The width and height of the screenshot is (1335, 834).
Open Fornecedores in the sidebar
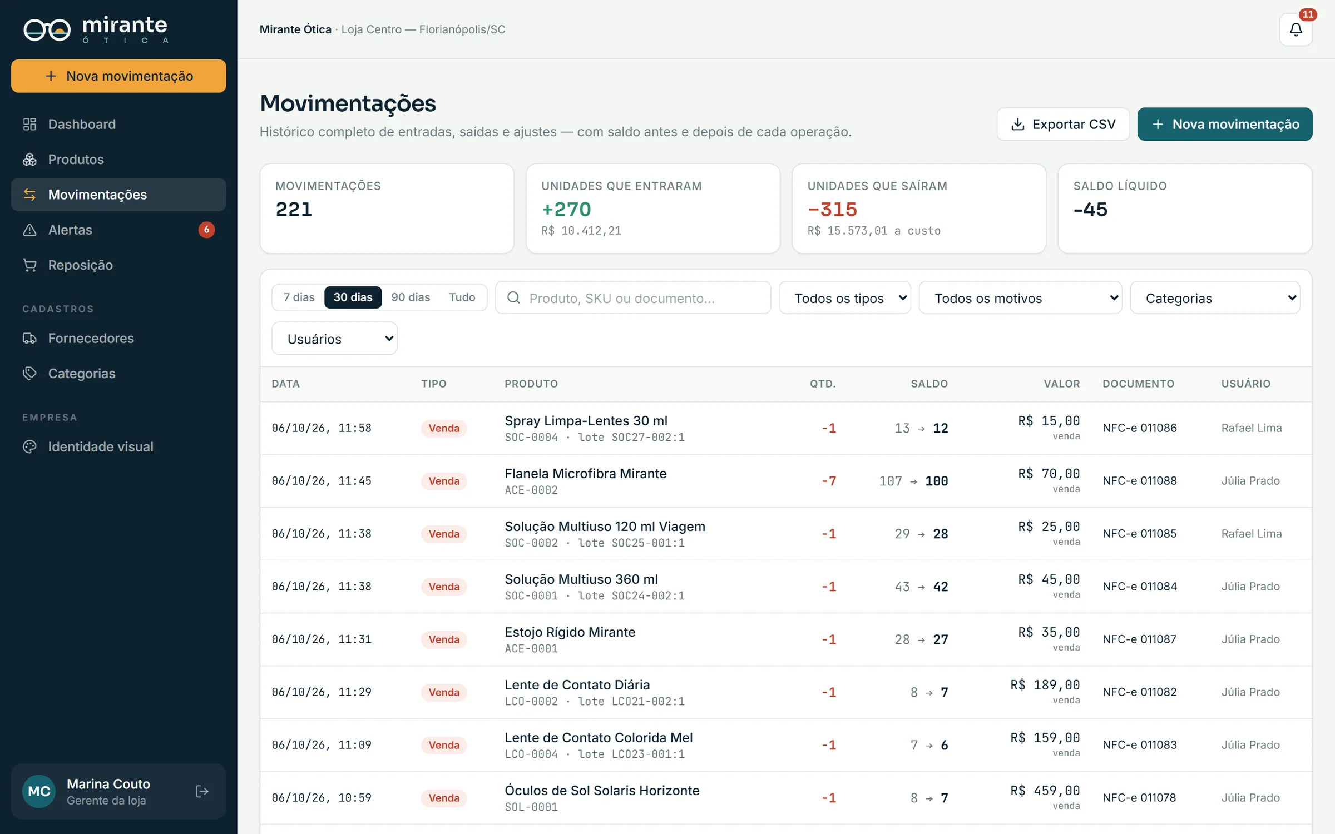pos(118,338)
